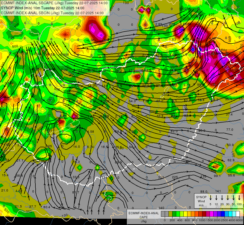Click the map value 3.05
Viewport: 244px width, 225px height.
point(49,146)
